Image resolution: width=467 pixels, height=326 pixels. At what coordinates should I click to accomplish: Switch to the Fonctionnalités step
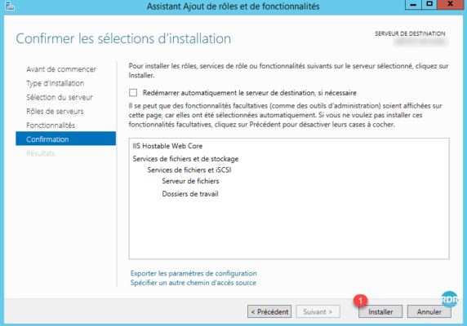pos(51,126)
